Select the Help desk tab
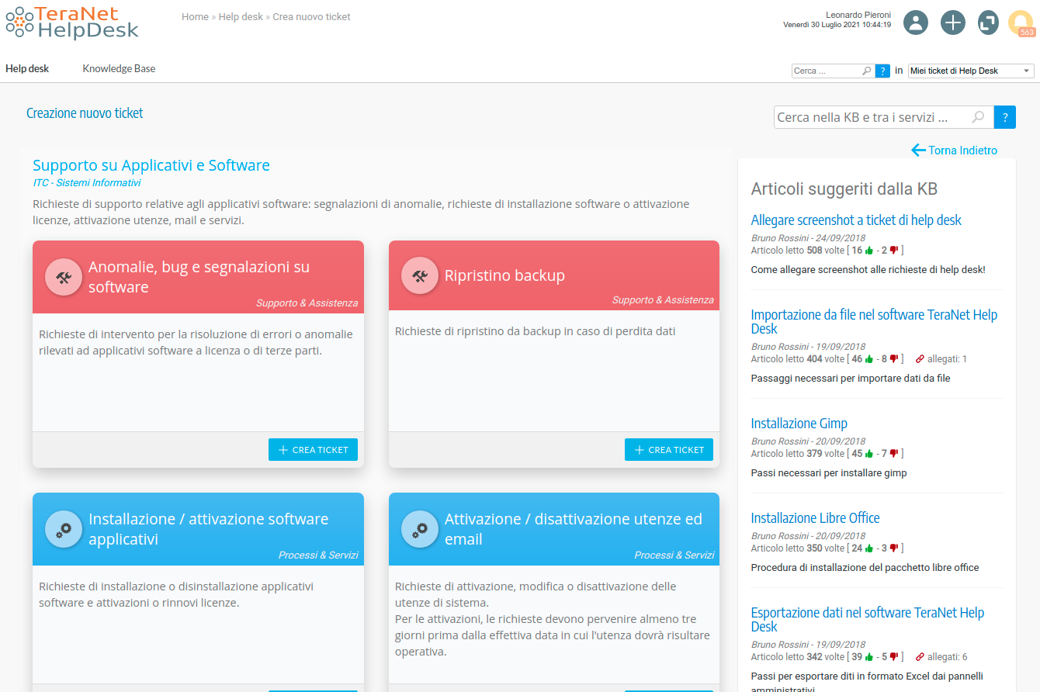This screenshot has height=692, width=1040. [27, 68]
